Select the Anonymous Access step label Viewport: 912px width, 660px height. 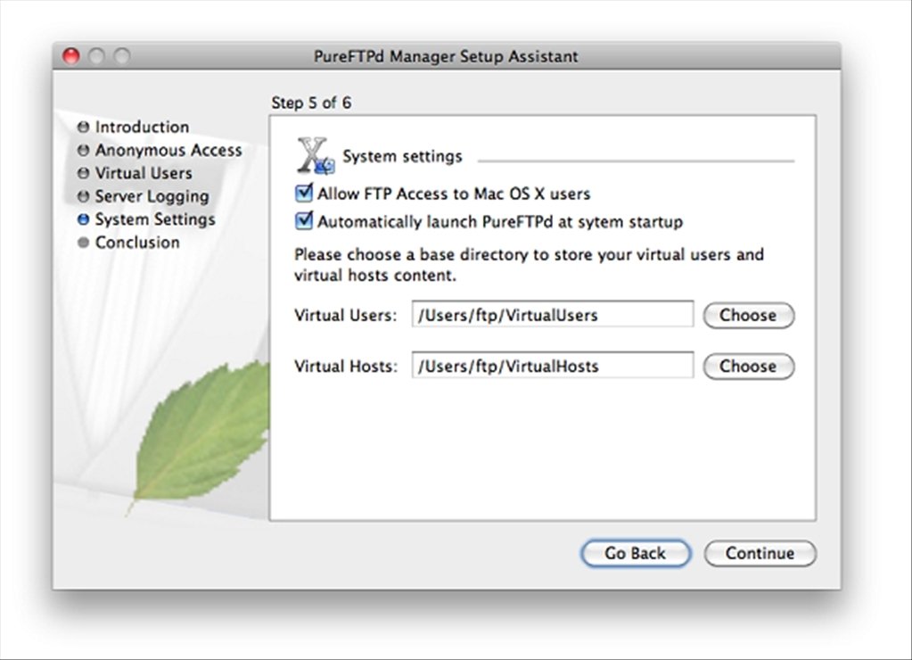168,150
